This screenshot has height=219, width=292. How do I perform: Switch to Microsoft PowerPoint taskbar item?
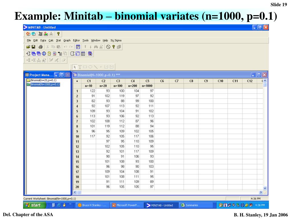click(x=126, y=205)
